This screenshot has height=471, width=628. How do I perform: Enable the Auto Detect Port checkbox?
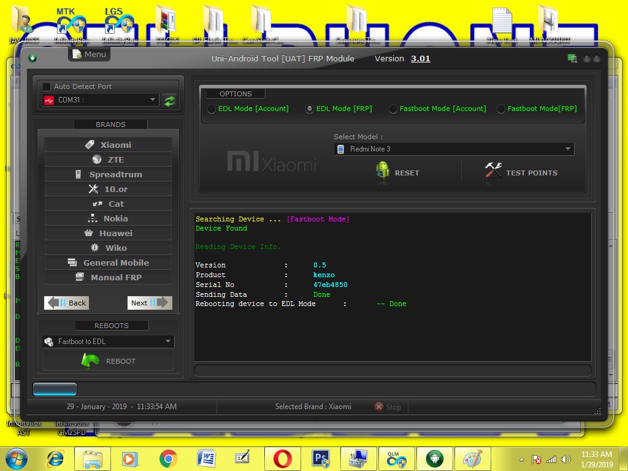pyautogui.click(x=47, y=86)
